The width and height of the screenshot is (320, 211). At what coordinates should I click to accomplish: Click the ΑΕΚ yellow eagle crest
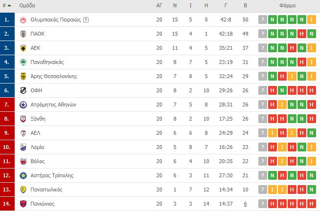click(x=23, y=48)
